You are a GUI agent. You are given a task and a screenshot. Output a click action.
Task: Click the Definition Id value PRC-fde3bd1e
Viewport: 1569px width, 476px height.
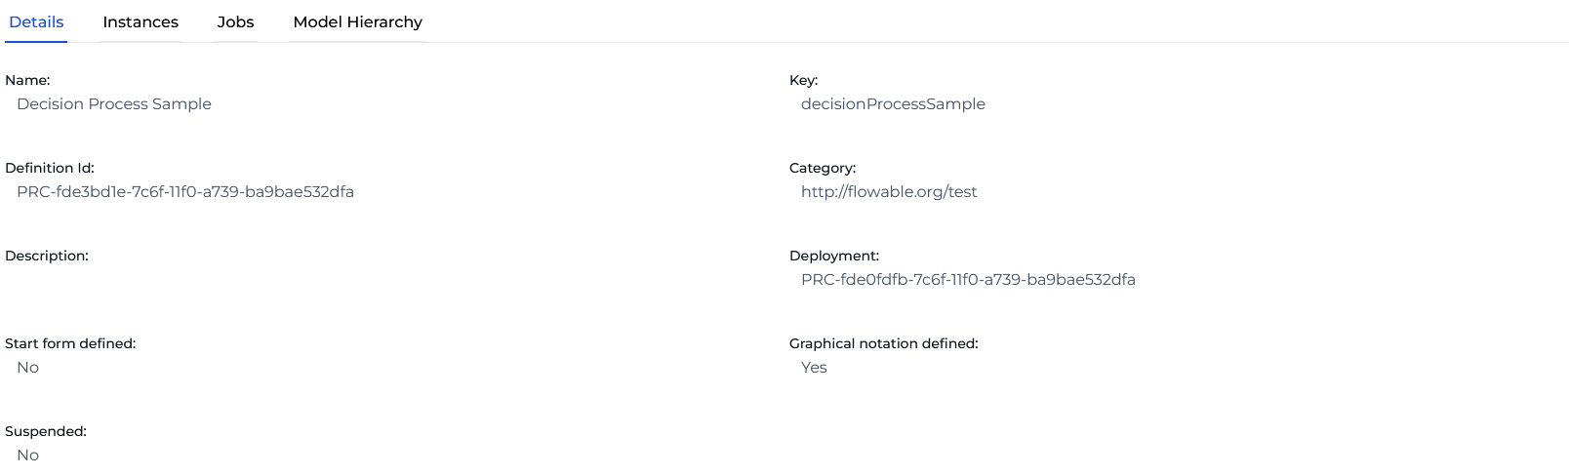(184, 192)
